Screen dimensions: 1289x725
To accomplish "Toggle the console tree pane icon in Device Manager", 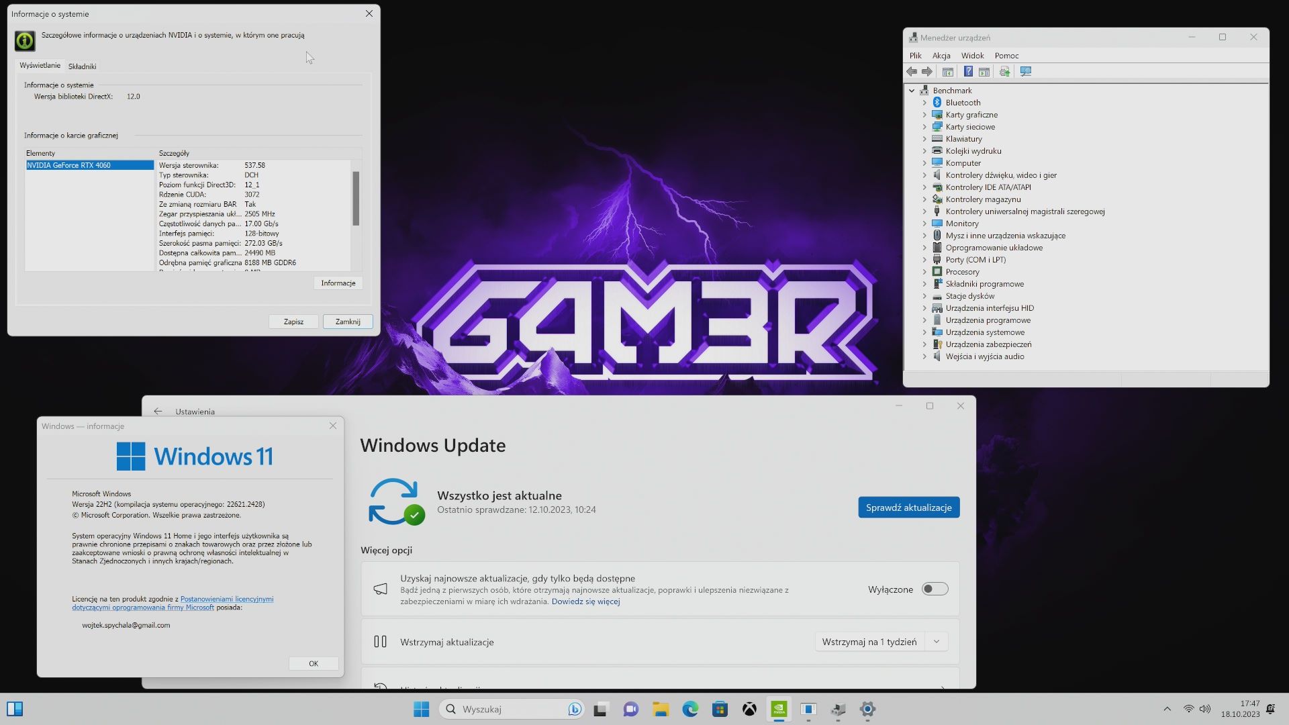I will pos(948,72).
